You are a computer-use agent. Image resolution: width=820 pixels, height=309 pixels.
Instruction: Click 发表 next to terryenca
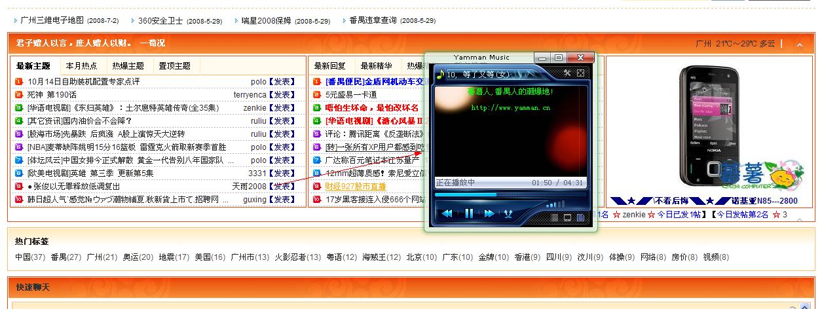(282, 95)
